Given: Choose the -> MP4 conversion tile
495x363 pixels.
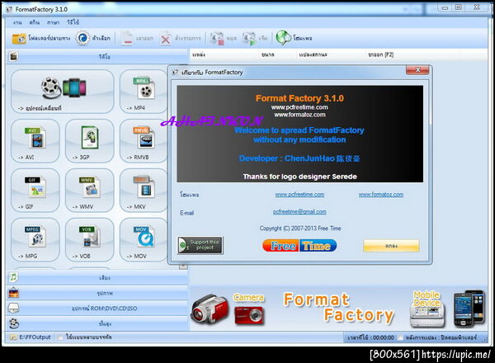Looking at the screenshot, I should coord(144,92).
